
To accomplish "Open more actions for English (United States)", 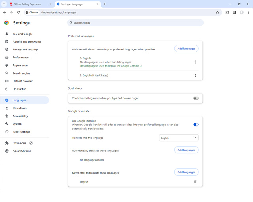I will [195, 75].
